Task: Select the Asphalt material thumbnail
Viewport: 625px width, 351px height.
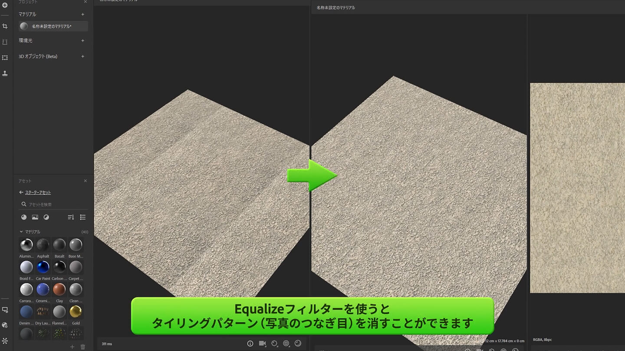Action: (x=43, y=245)
